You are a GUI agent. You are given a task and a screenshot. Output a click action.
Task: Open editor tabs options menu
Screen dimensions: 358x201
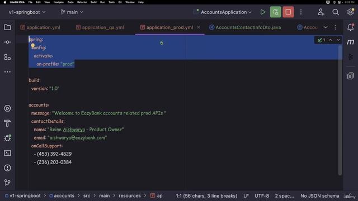click(335, 27)
